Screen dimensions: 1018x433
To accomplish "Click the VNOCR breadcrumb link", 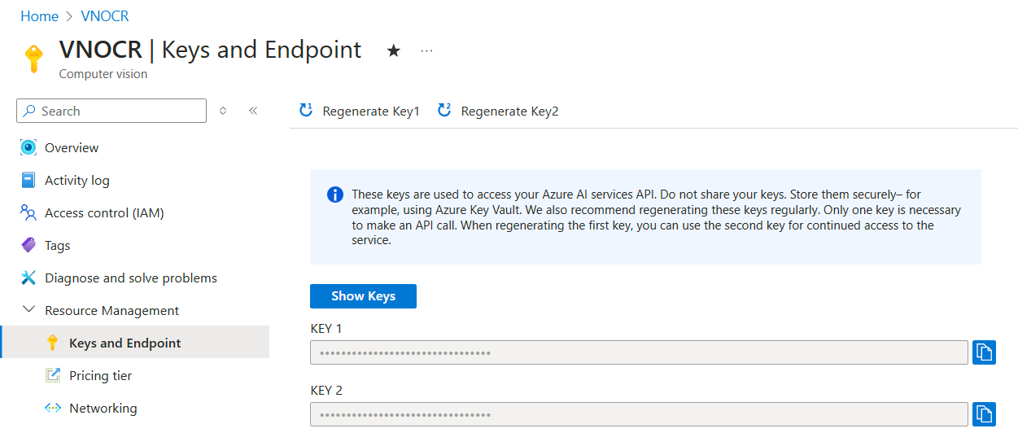I will coord(105,16).
